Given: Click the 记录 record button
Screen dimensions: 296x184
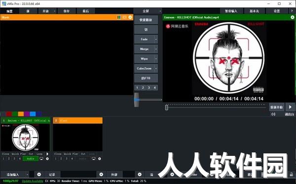Looking at the screenshot, I should [x=52, y=175].
